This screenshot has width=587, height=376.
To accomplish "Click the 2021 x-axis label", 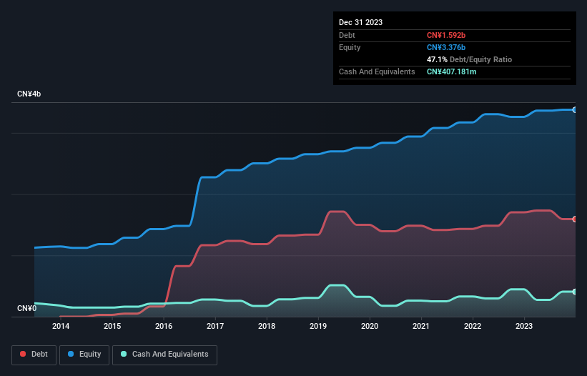I will [421, 326].
